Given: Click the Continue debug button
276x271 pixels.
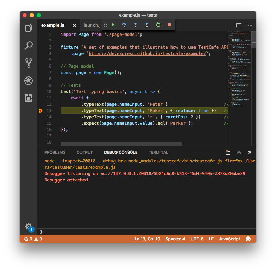Looking at the screenshot, I should click(x=113, y=25).
